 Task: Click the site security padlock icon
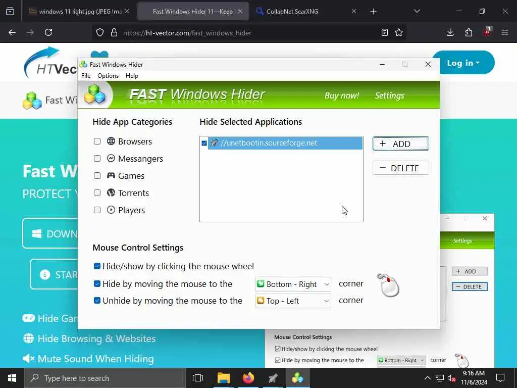(114, 33)
